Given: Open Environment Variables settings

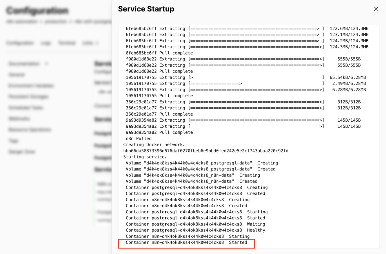Looking at the screenshot, I should (31, 86).
